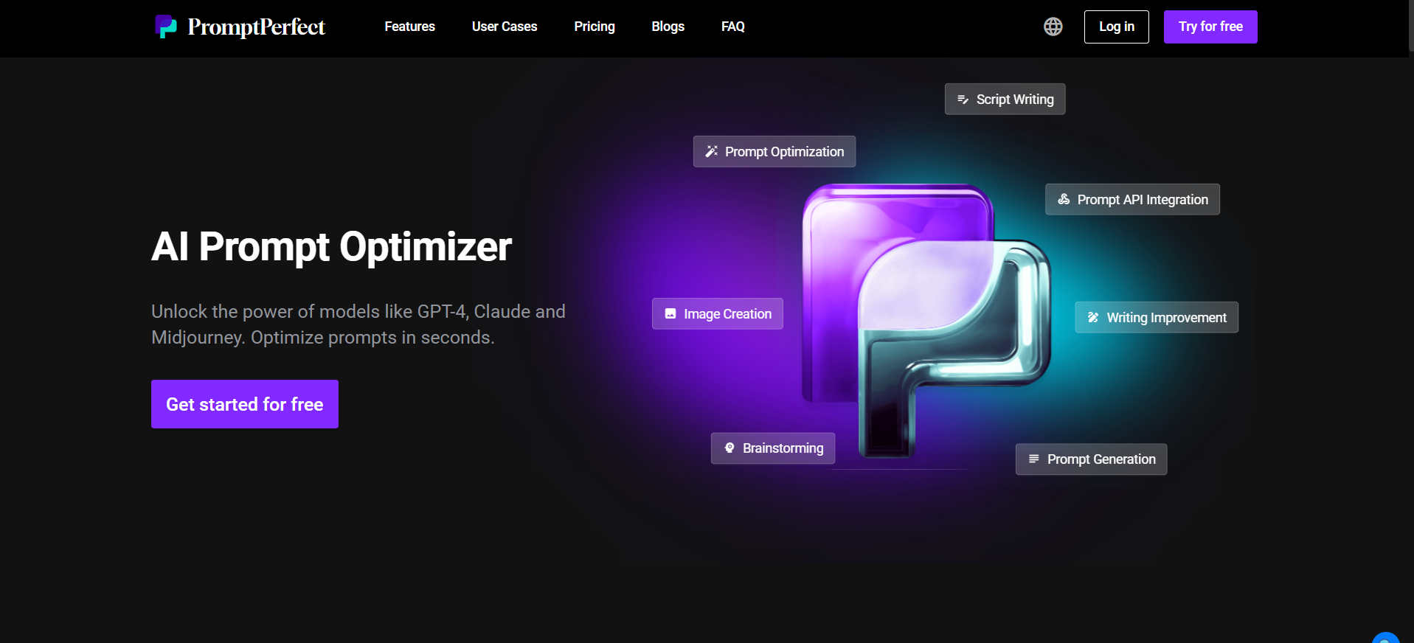Click the PromptPerfect logo icon
The image size is (1414, 643).
(166, 27)
